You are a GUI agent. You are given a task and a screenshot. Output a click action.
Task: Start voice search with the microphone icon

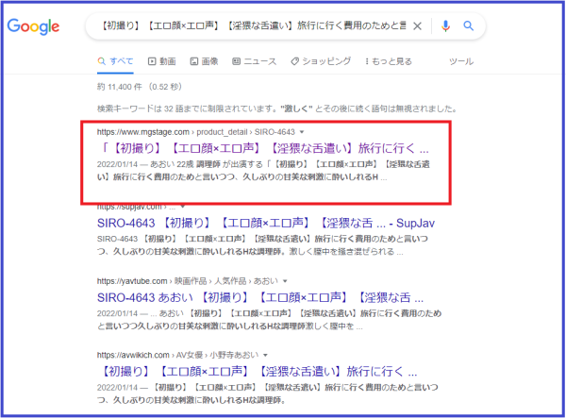pos(445,26)
